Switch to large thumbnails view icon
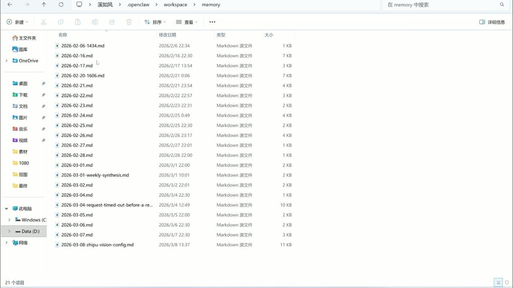Image resolution: width=513 pixels, height=288 pixels. 507,282
